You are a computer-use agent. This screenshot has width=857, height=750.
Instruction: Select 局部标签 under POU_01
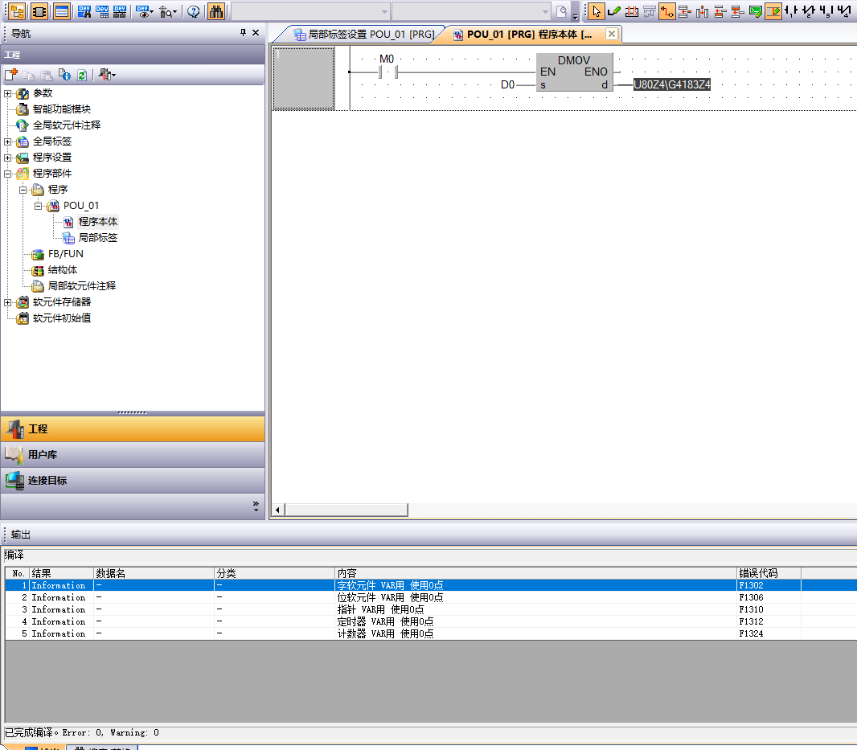click(x=97, y=238)
